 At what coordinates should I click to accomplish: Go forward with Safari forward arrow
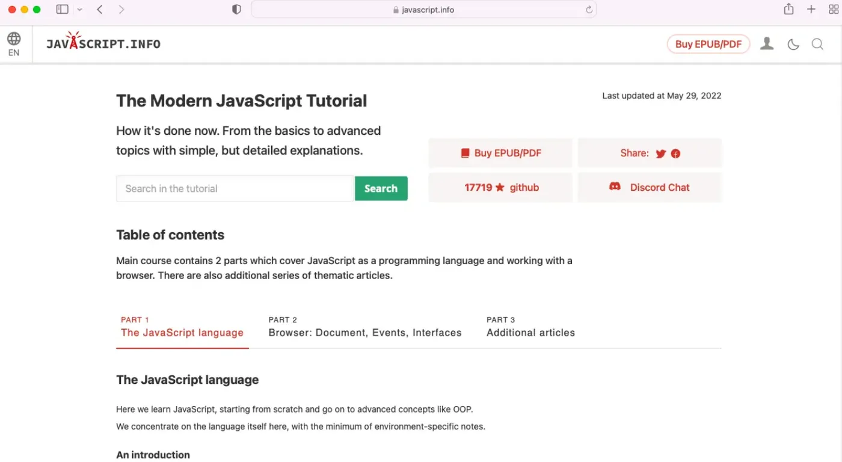pyautogui.click(x=121, y=9)
